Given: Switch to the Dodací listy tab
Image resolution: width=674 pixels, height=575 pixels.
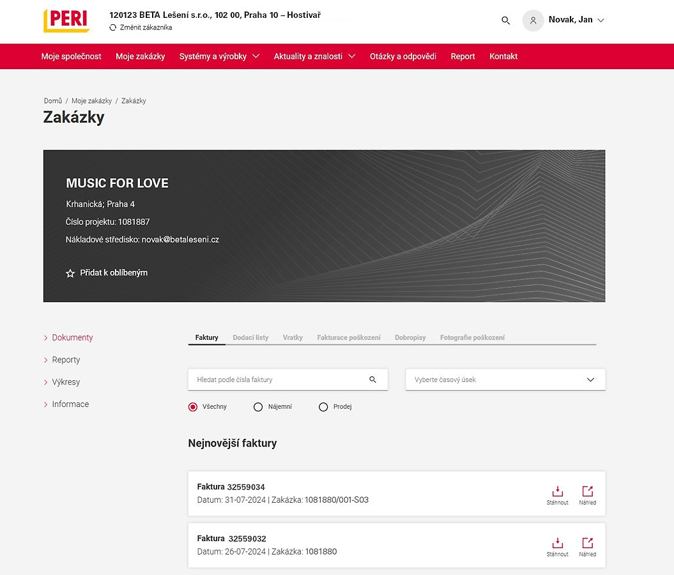Looking at the screenshot, I should tap(250, 337).
